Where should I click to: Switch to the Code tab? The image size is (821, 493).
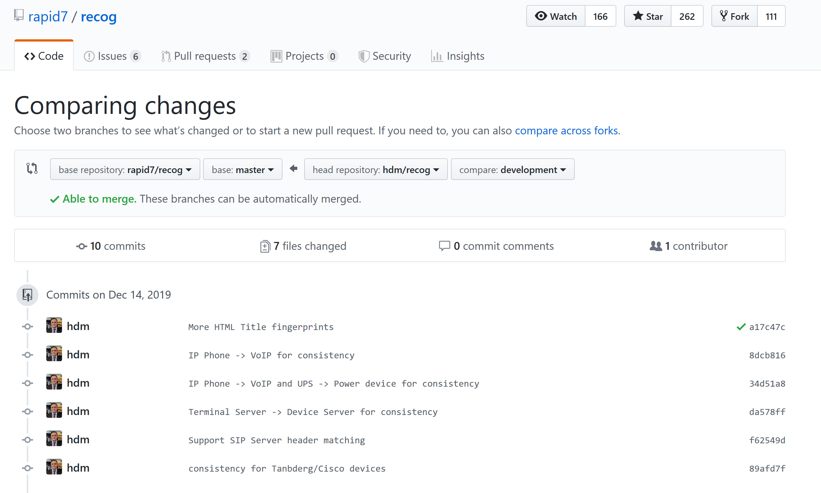coord(43,56)
